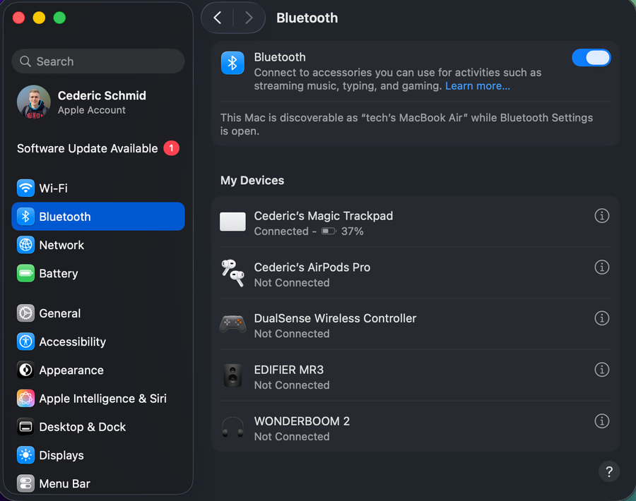The width and height of the screenshot is (636, 501).
Task: Open Software Update Available notice
Action: click(x=98, y=148)
